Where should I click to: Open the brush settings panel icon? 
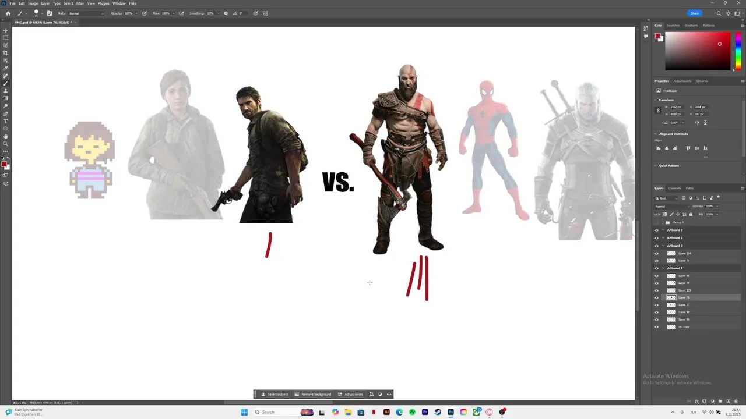[50, 13]
